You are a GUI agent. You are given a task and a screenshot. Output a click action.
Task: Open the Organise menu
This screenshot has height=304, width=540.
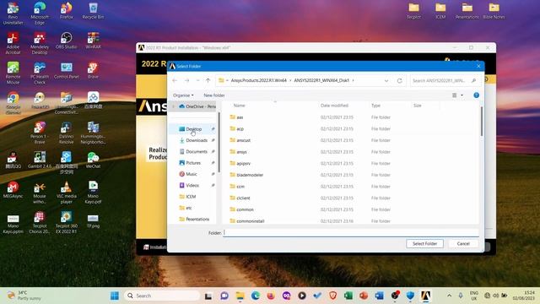coord(183,95)
